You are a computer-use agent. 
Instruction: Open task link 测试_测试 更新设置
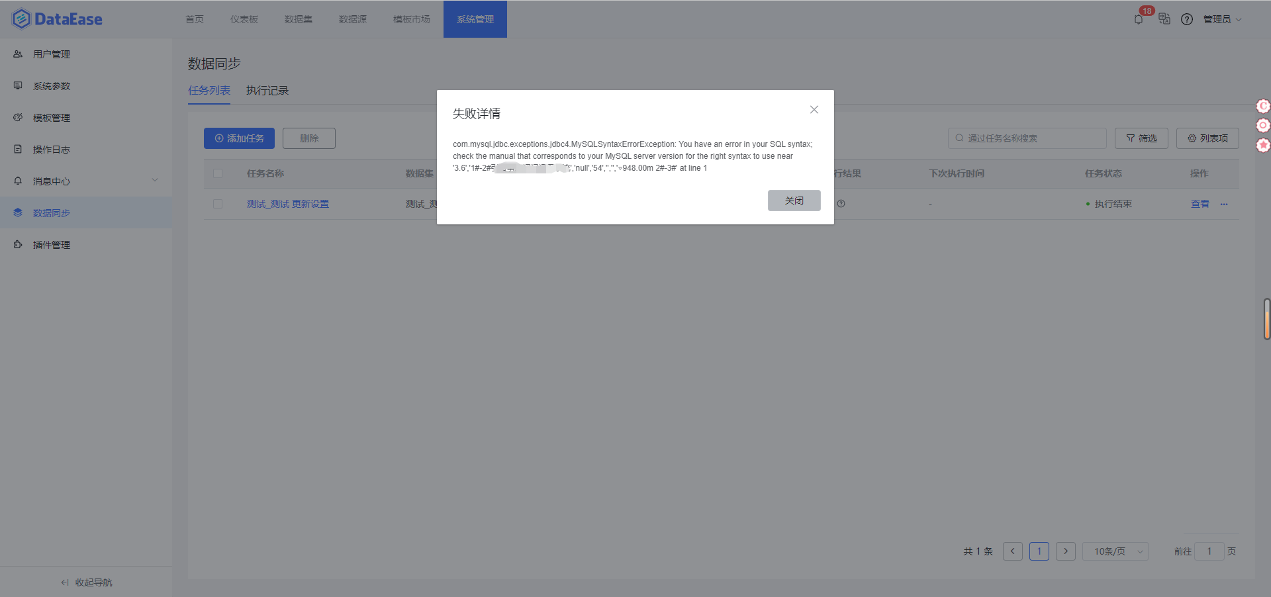click(x=288, y=204)
